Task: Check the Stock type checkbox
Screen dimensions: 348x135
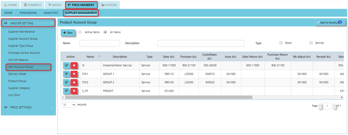Action: [281, 43]
